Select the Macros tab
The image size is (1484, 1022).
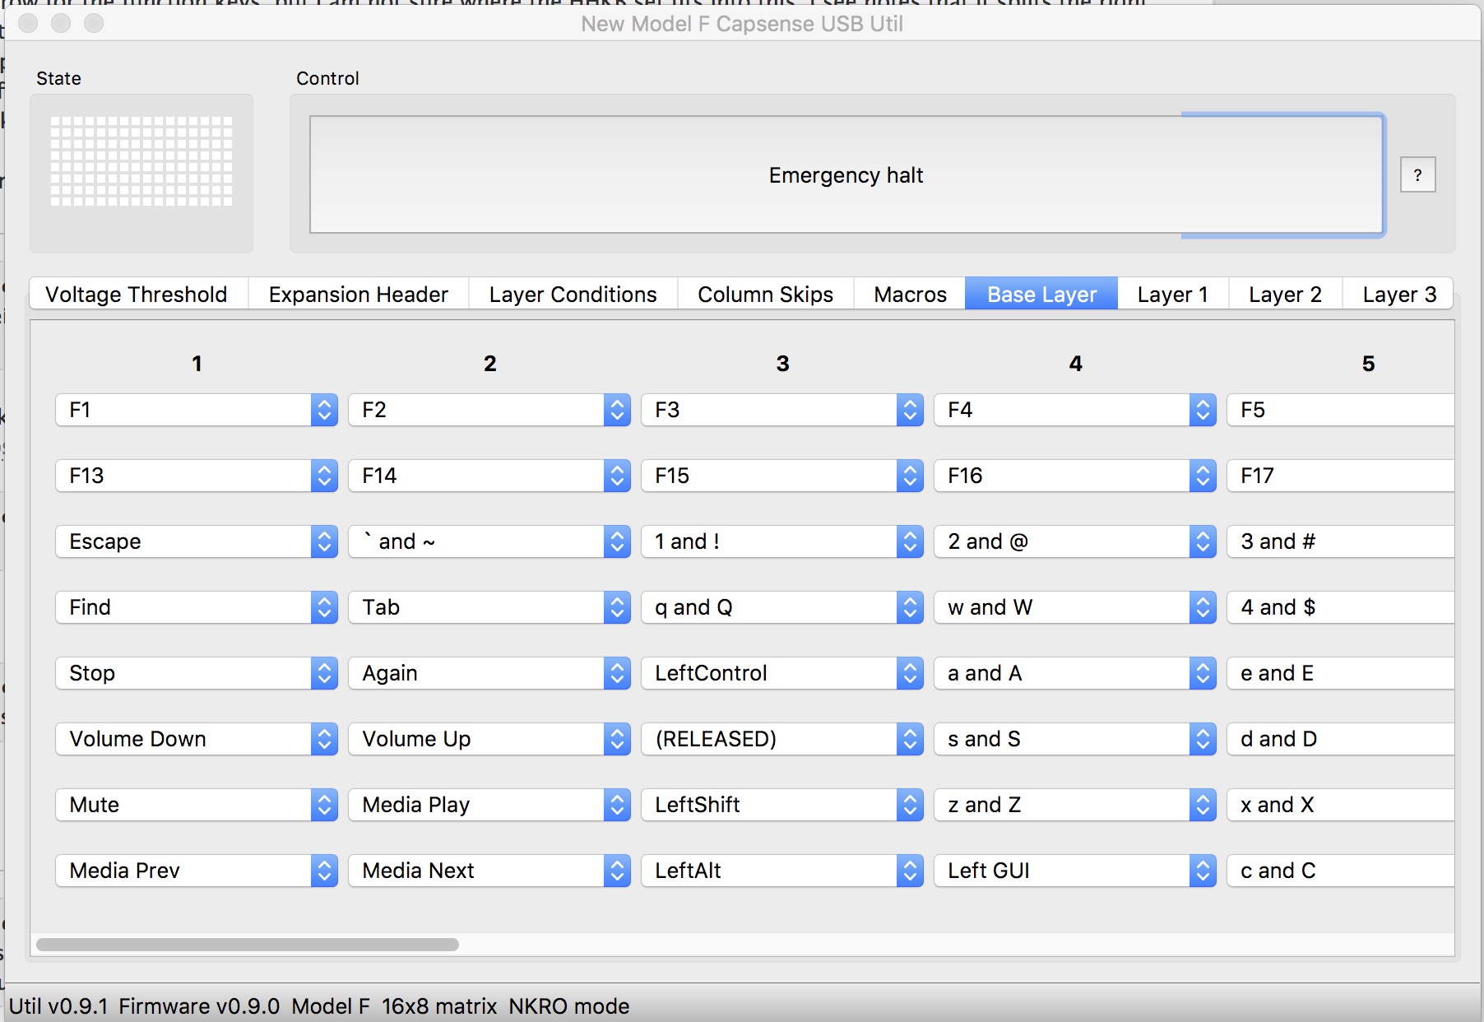[910, 295]
